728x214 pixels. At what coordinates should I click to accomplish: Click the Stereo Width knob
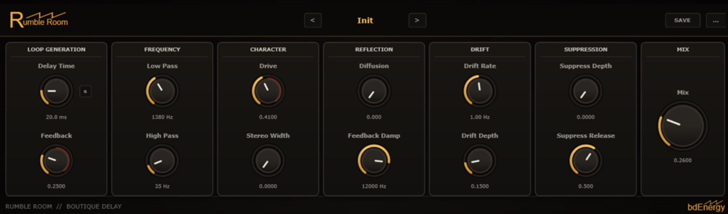[x=268, y=160]
